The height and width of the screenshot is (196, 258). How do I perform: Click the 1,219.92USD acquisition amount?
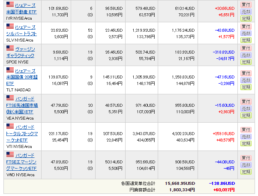point(144,30)
